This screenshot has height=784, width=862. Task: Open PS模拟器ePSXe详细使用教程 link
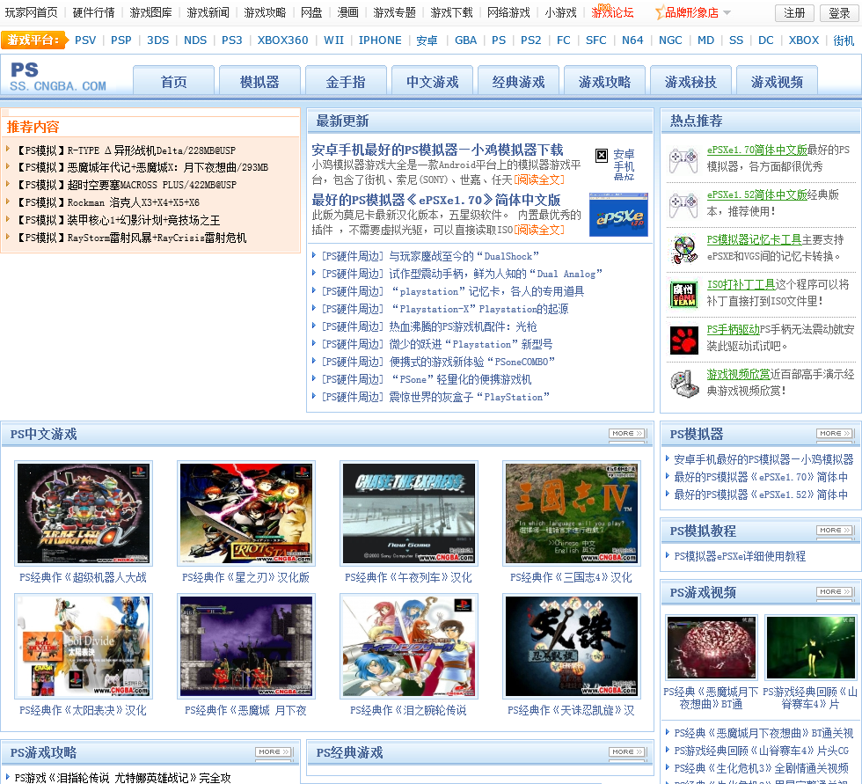(740, 556)
